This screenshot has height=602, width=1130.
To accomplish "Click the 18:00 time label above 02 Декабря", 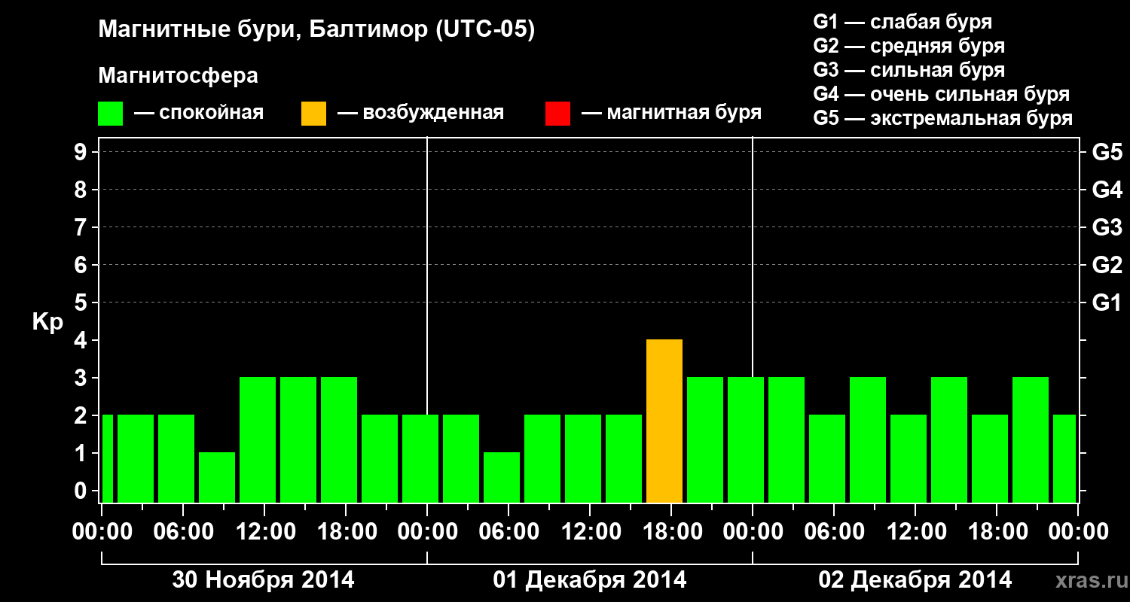I will [997, 532].
